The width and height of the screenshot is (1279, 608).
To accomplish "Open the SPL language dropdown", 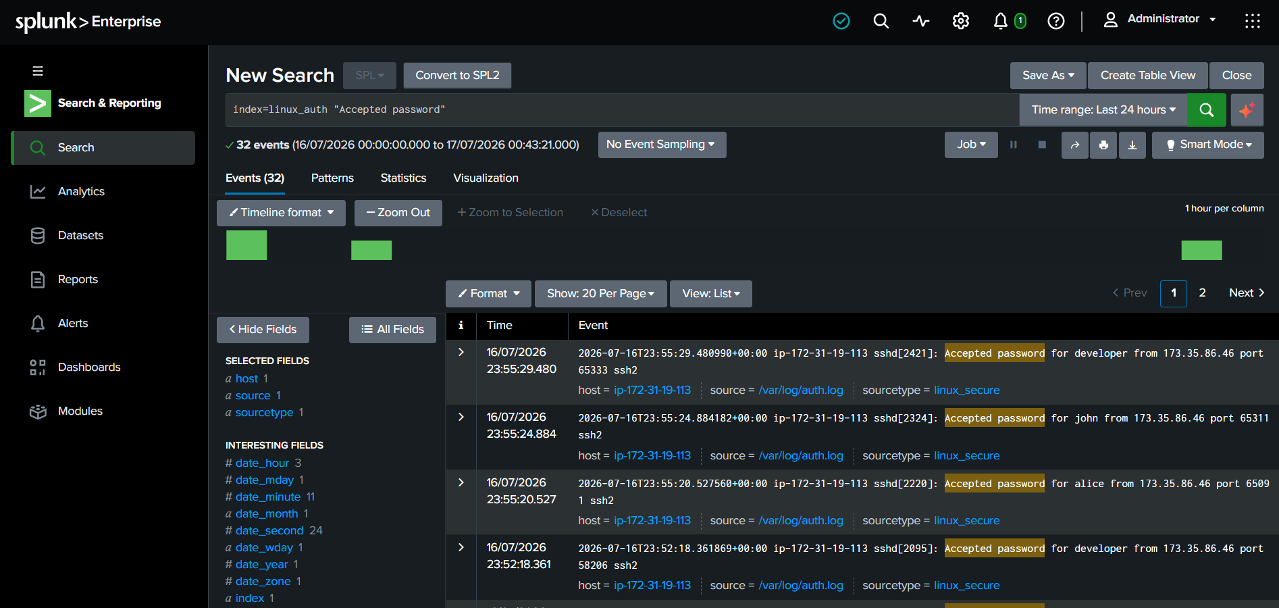I will (x=369, y=76).
